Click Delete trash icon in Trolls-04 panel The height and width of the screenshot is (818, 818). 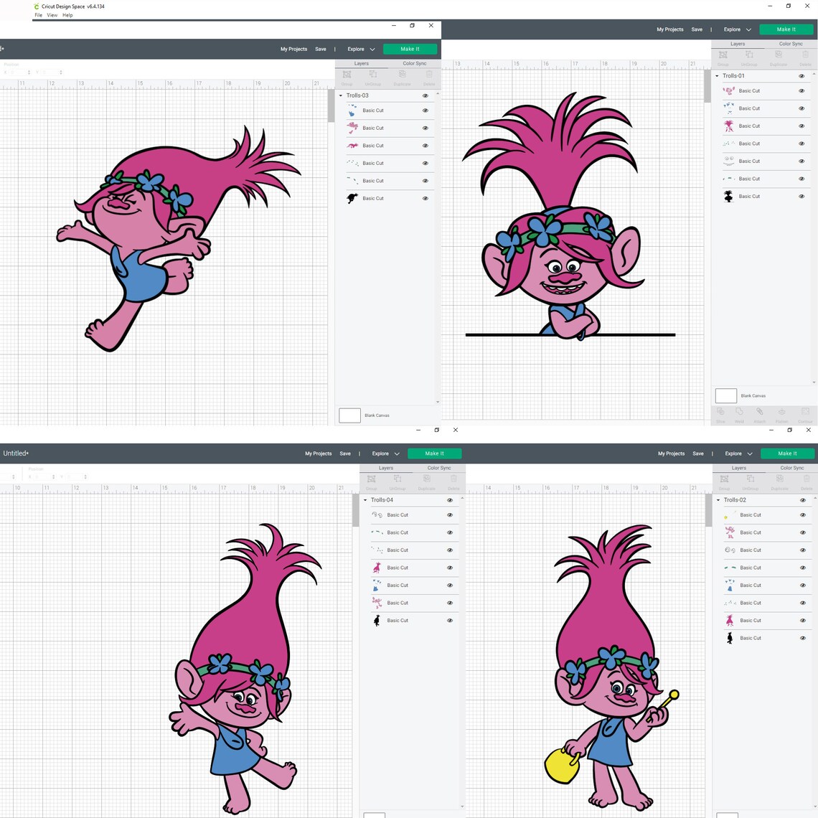454,479
